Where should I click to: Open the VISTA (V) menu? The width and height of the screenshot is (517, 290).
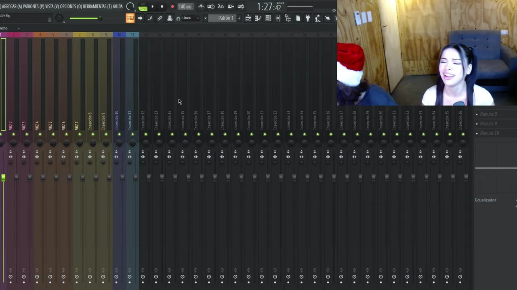[x=52, y=6]
